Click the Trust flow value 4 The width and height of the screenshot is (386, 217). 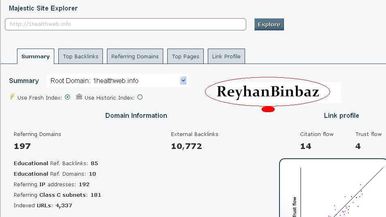point(358,146)
